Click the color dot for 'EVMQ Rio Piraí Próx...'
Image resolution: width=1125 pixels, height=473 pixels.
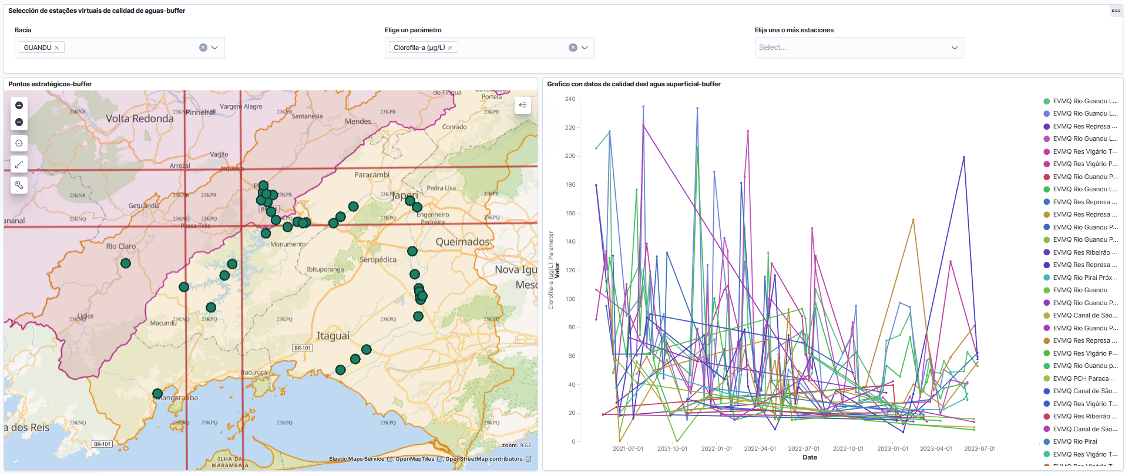(1047, 278)
